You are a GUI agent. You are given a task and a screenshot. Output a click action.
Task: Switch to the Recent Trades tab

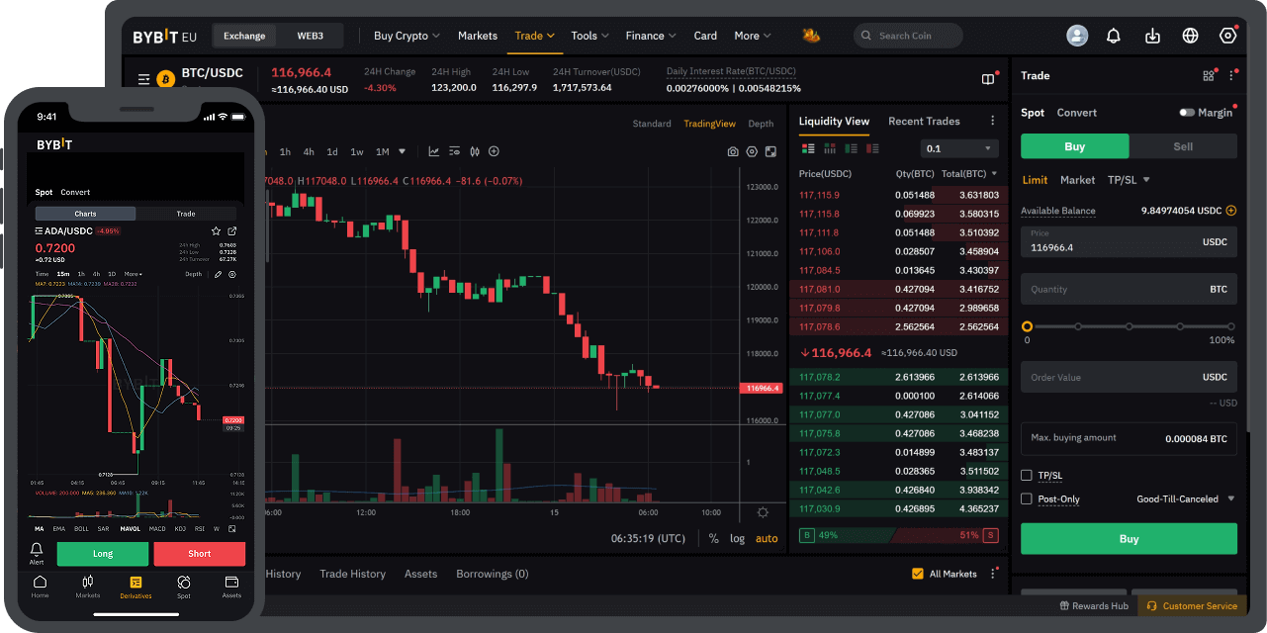pos(924,122)
